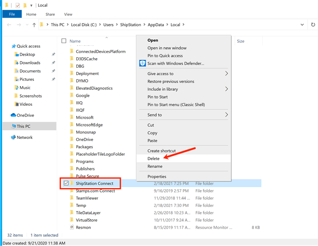
Task: Sort files by Size column
Action: 240,41
